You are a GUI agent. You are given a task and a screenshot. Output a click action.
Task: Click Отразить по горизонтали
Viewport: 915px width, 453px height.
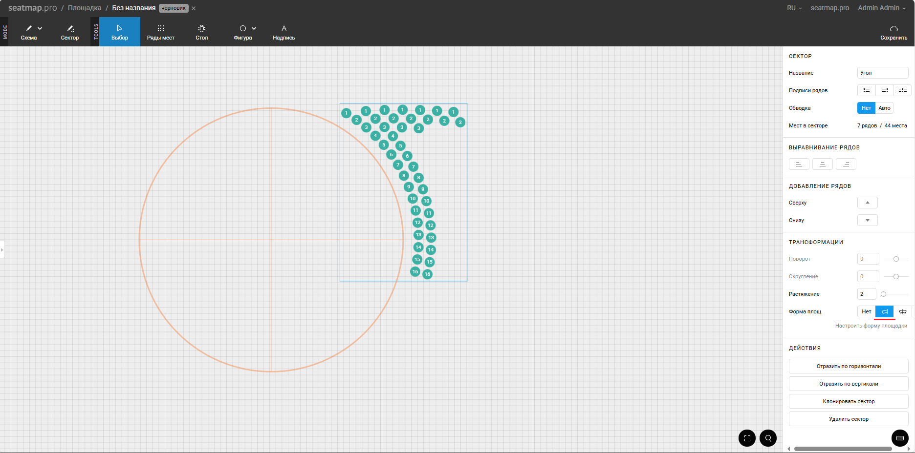[849, 366]
